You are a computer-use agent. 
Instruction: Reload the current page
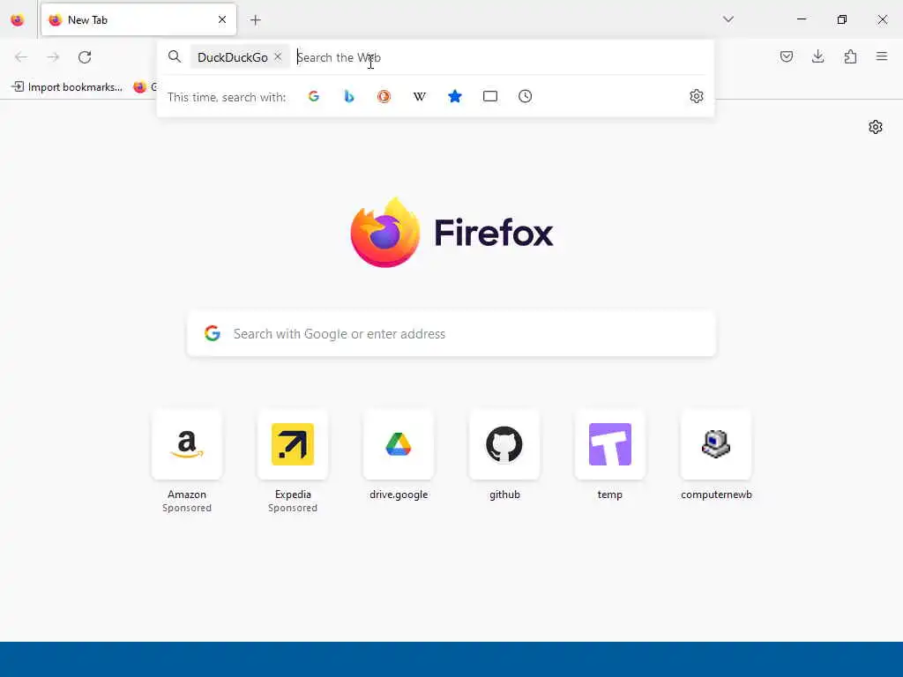point(85,57)
